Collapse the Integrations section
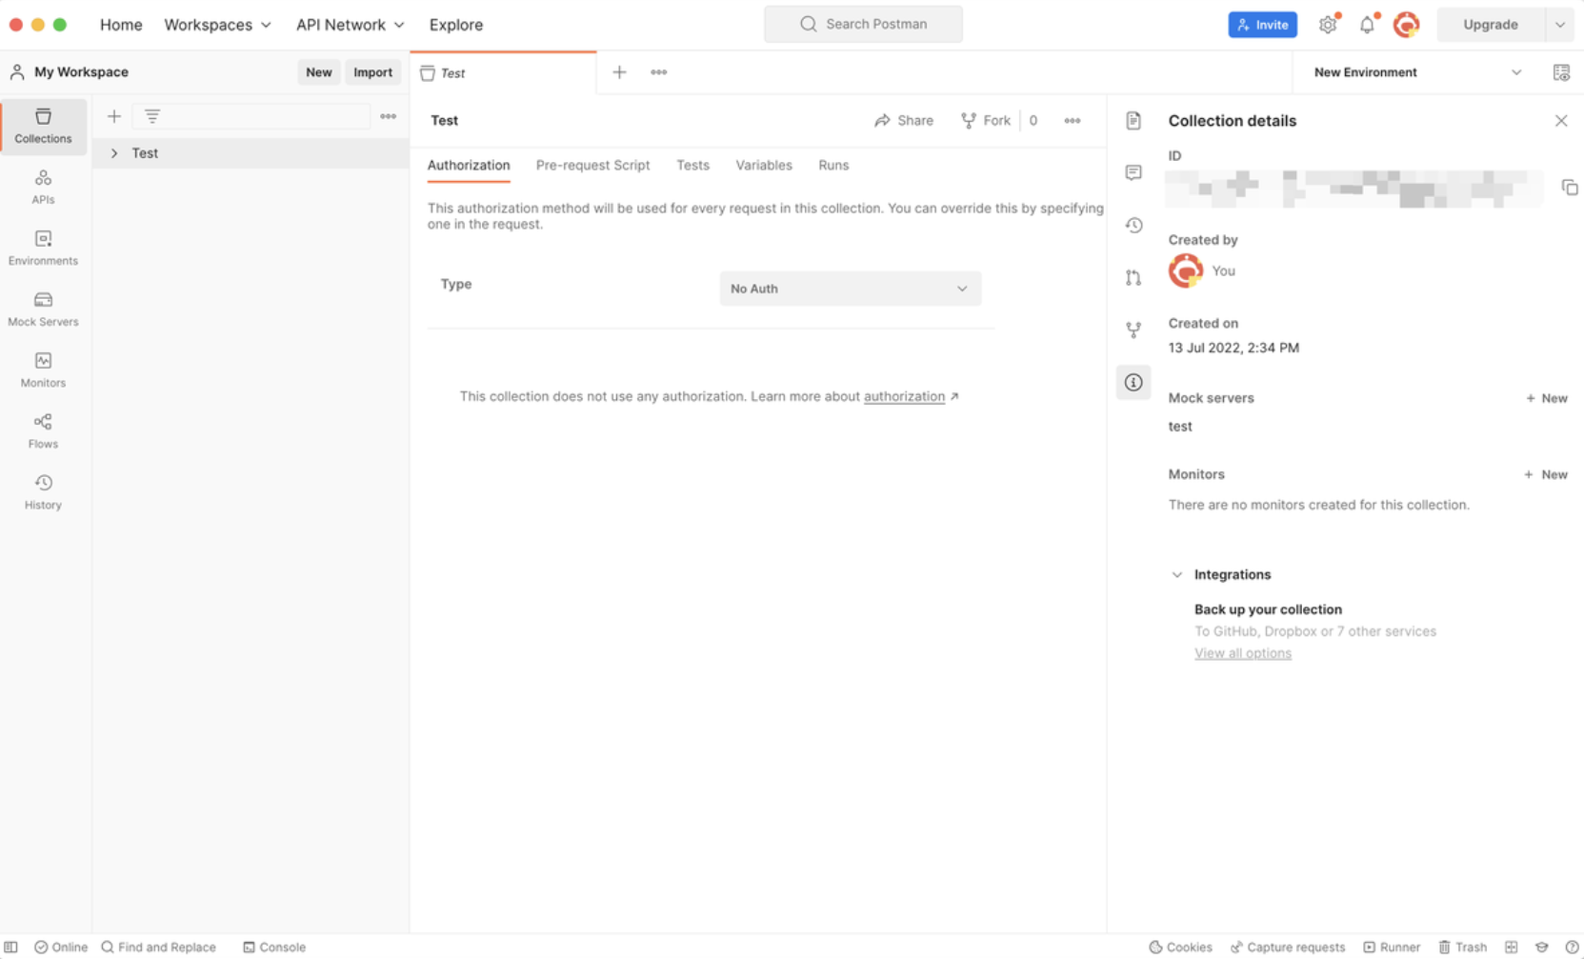This screenshot has width=1584, height=959. point(1177,575)
